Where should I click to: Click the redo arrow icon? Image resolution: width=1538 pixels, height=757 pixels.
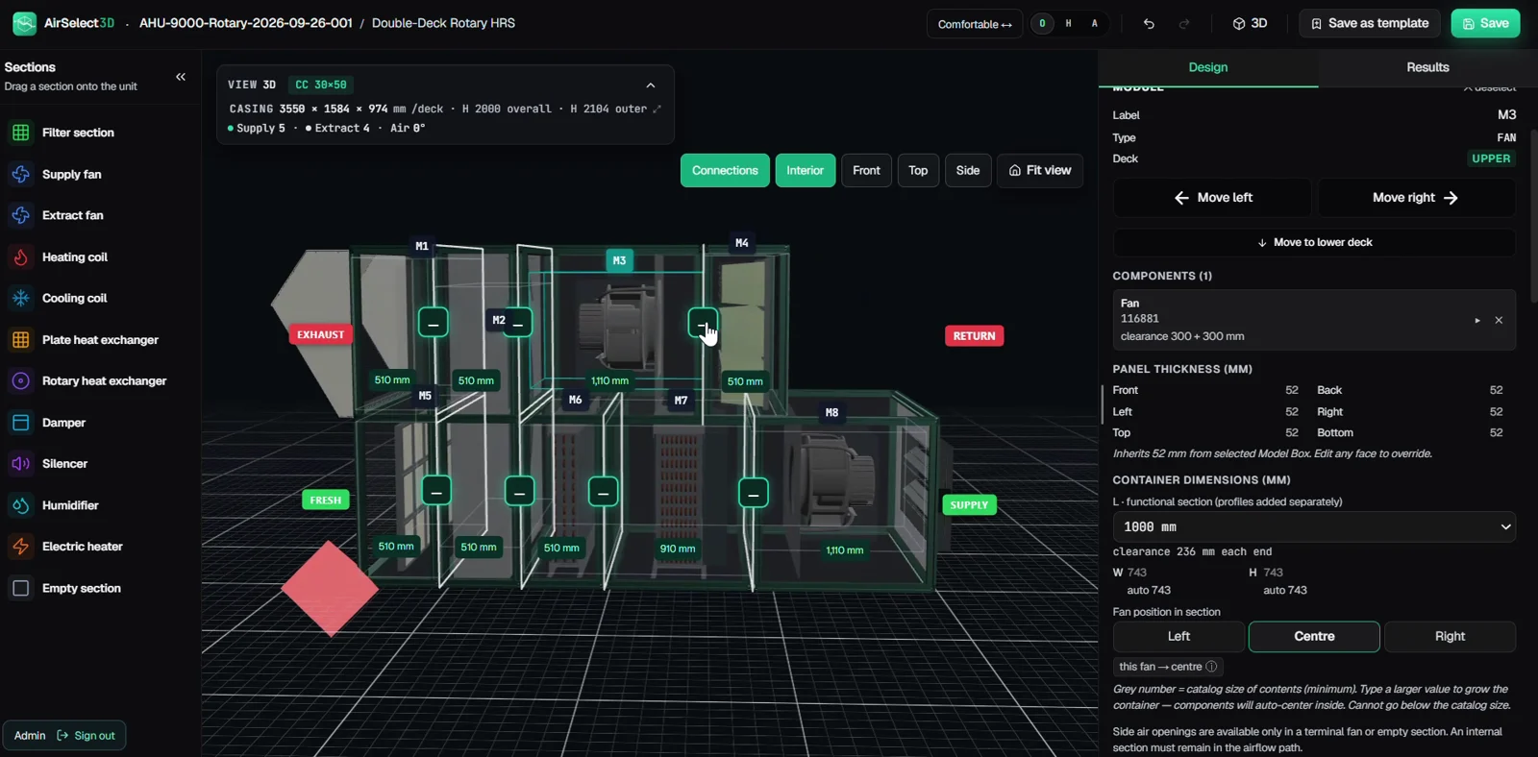1184,24
